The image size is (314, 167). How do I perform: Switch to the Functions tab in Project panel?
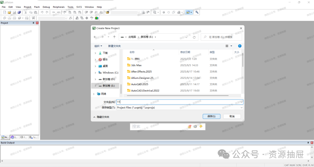pyautogui.click(x=24, y=137)
